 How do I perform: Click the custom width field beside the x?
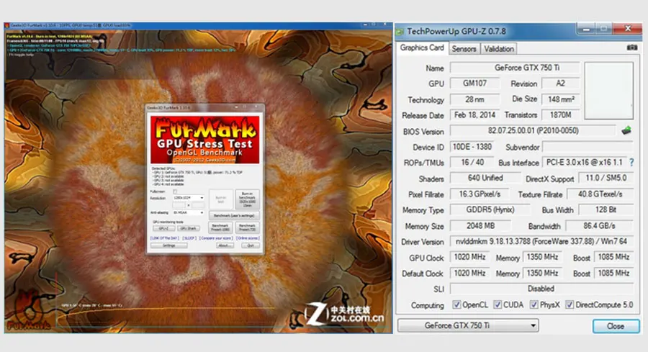coord(179,205)
